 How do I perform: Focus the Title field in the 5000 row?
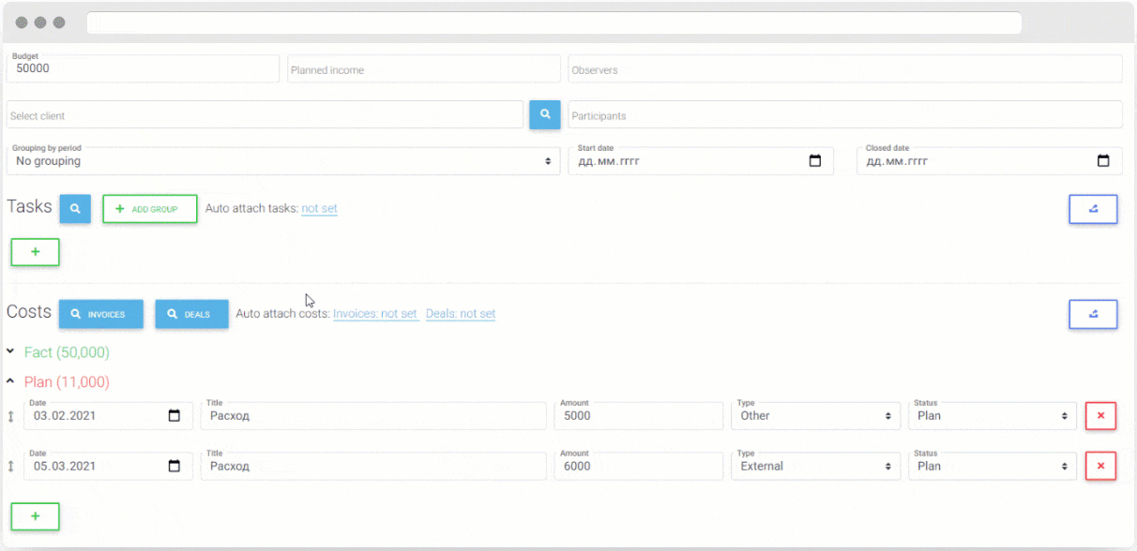373,416
